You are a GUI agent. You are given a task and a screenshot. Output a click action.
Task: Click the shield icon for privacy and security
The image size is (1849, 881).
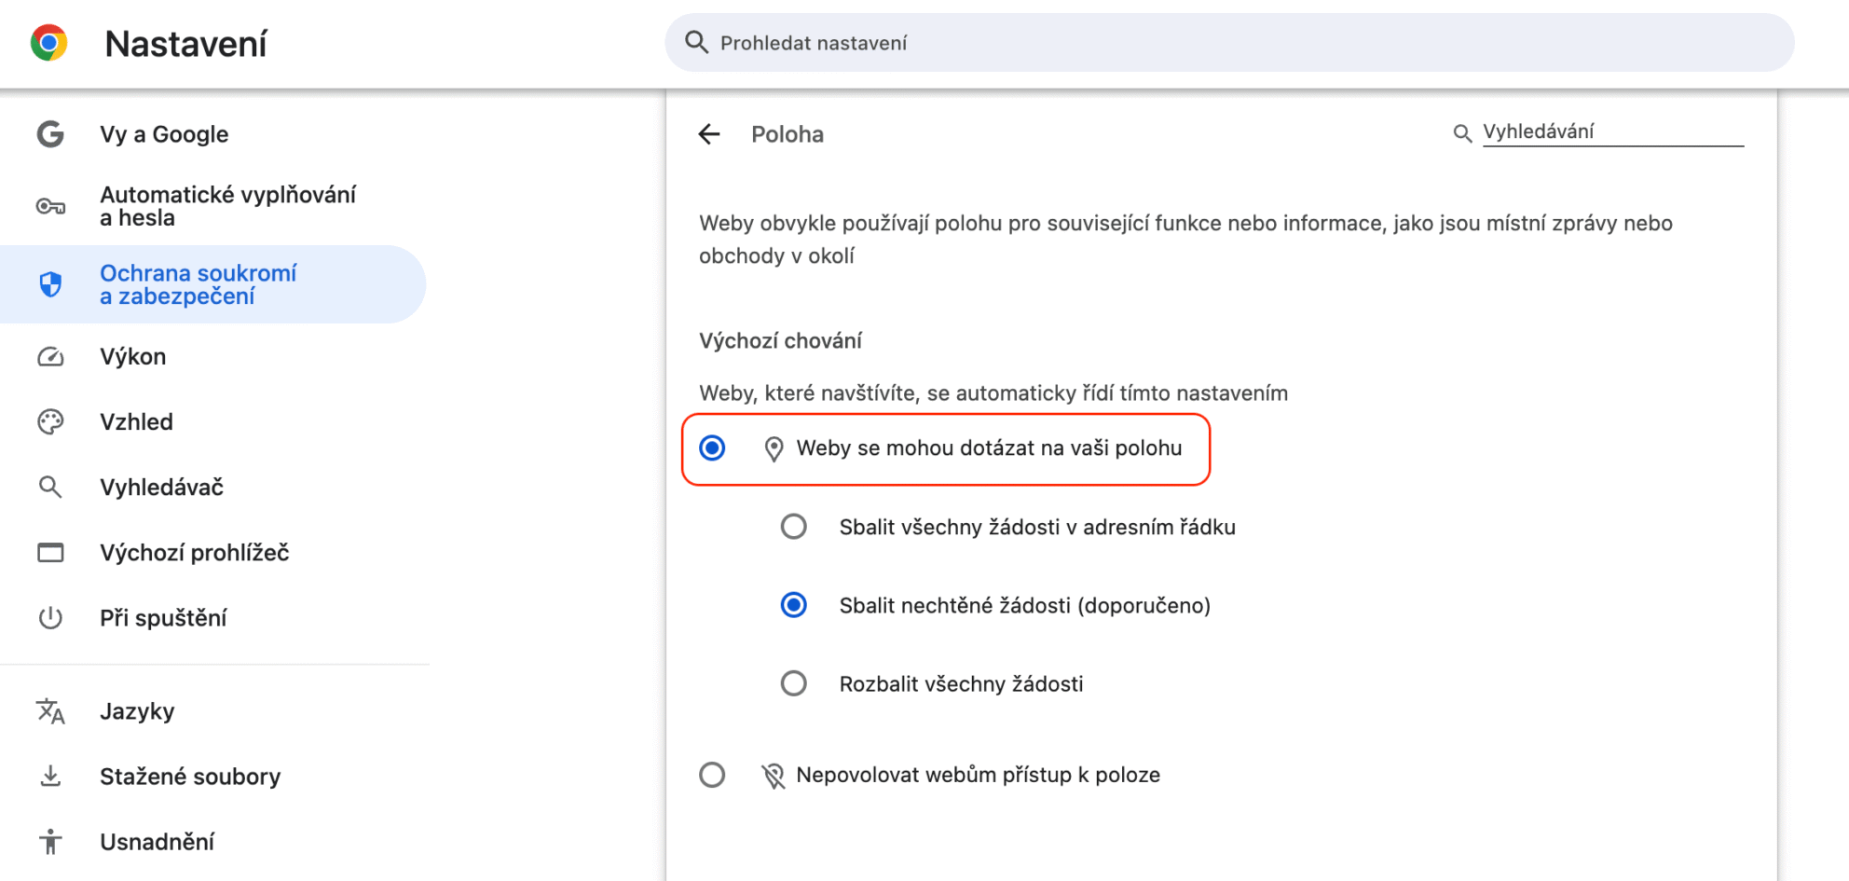pos(50,284)
